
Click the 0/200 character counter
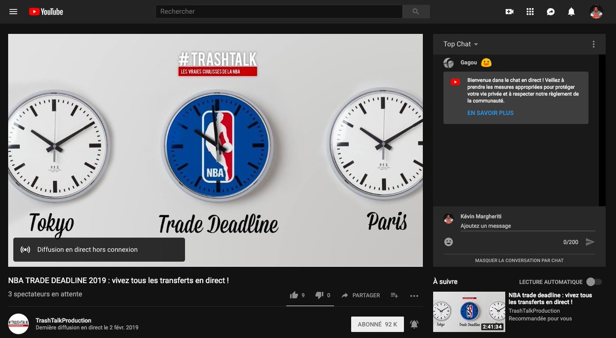click(570, 242)
